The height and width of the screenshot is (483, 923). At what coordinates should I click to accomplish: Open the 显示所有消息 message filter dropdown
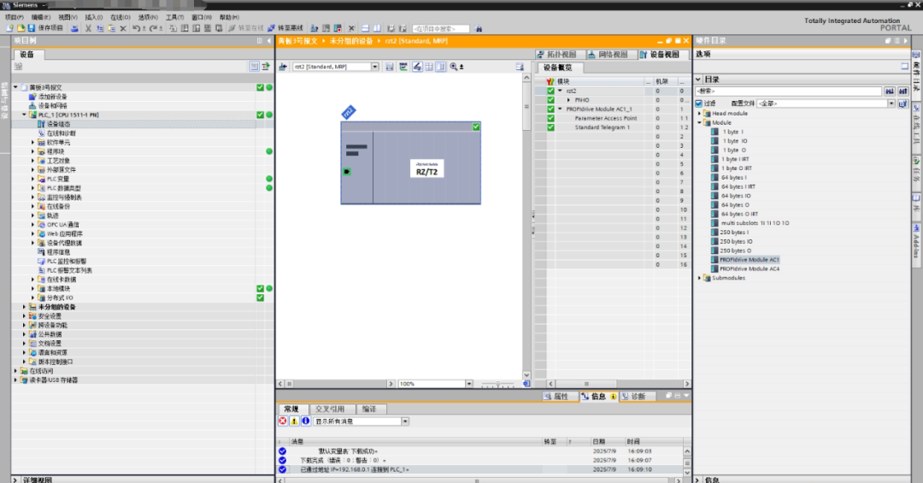pos(405,421)
